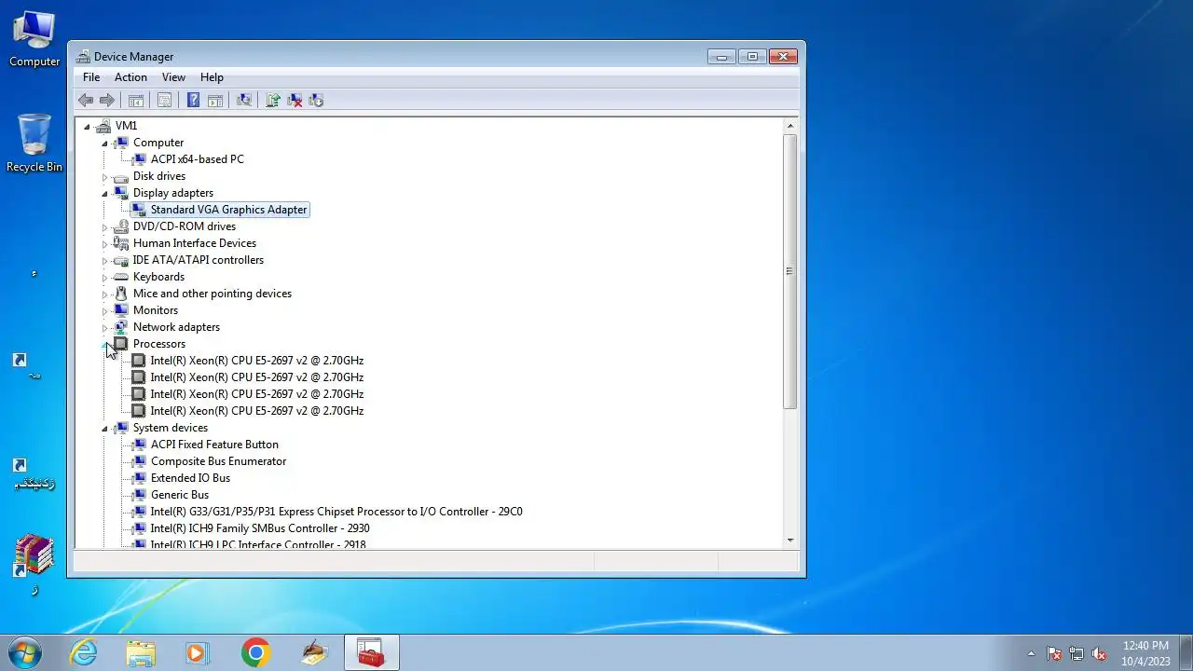The height and width of the screenshot is (671, 1193).
Task: Open Windows Explorer folder in taskbar
Action: [x=141, y=652]
